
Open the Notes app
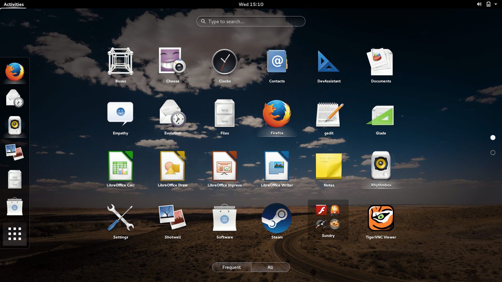coord(329,169)
